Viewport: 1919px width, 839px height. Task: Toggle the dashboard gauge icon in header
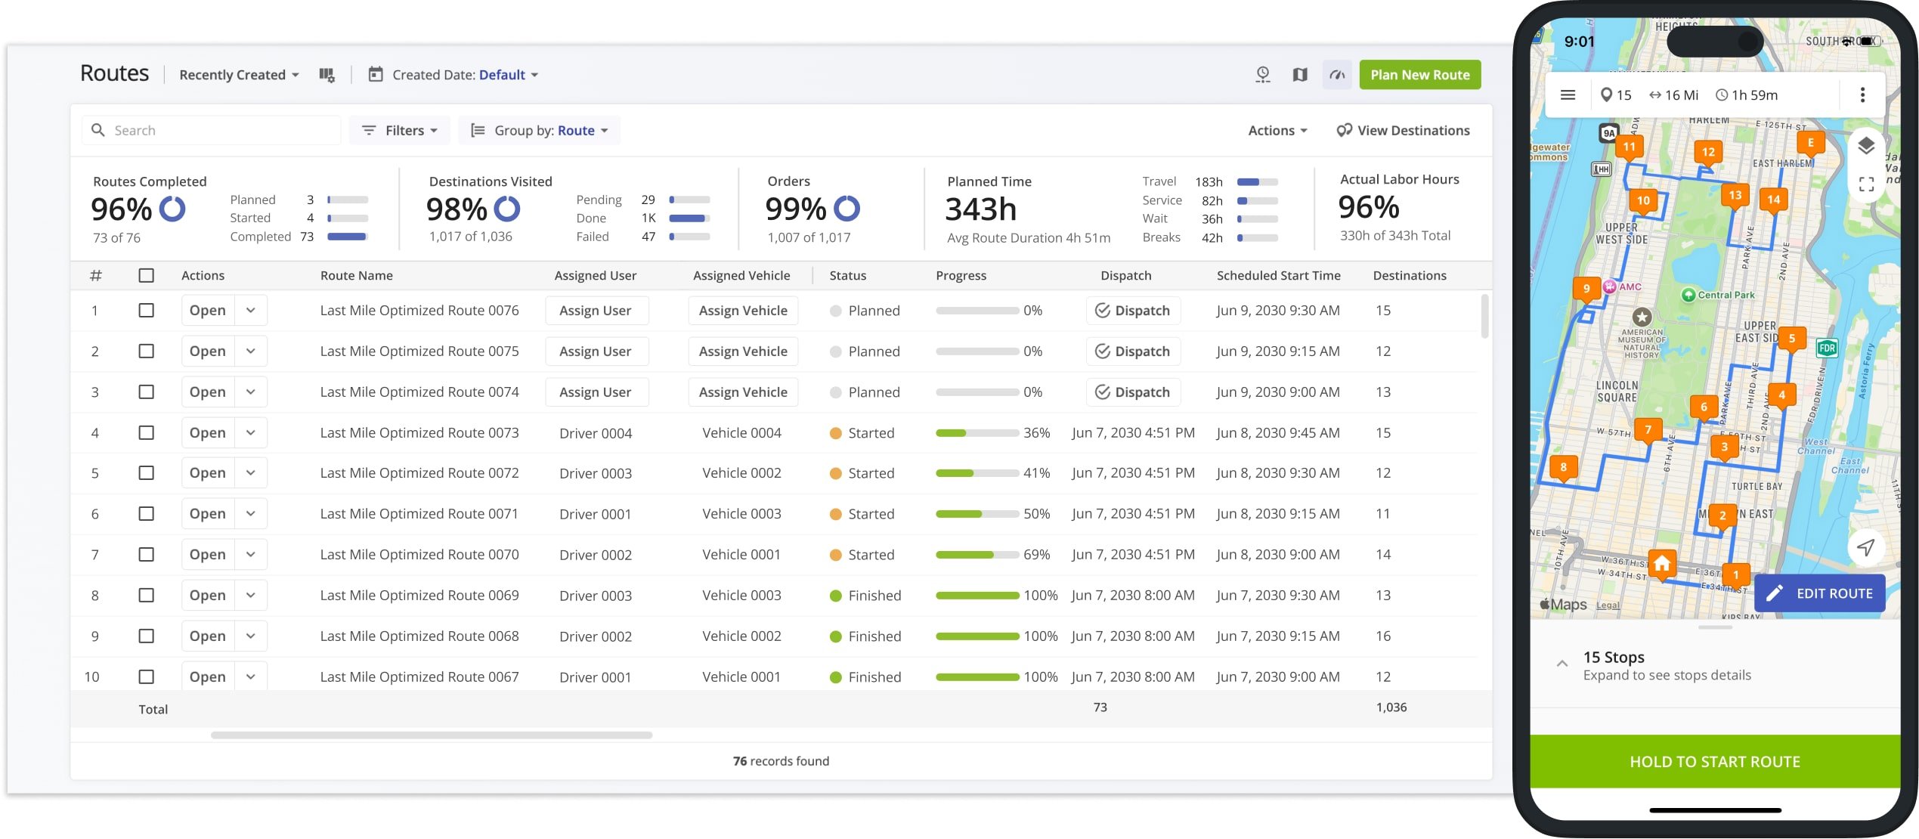[x=1336, y=75]
